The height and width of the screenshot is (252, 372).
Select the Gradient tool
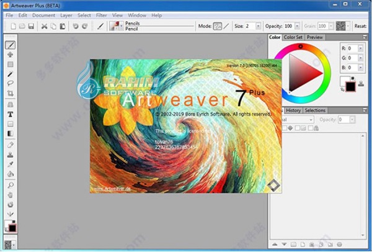pos(10,133)
